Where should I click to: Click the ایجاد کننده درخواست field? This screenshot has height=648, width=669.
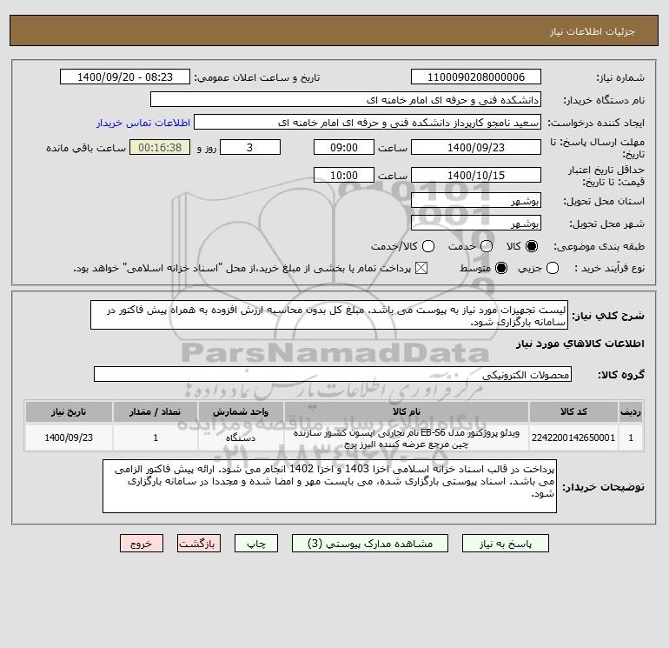[368, 122]
